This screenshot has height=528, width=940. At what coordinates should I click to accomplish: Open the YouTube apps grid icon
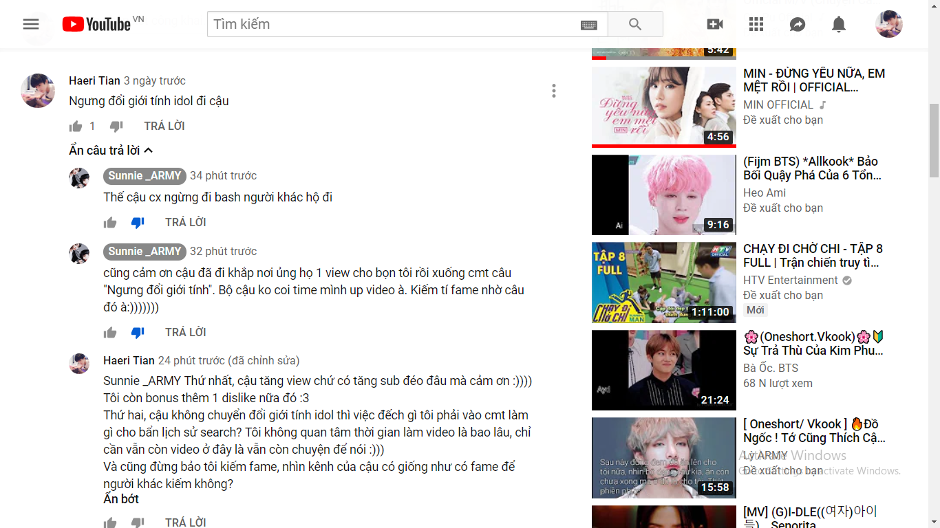pos(756,24)
